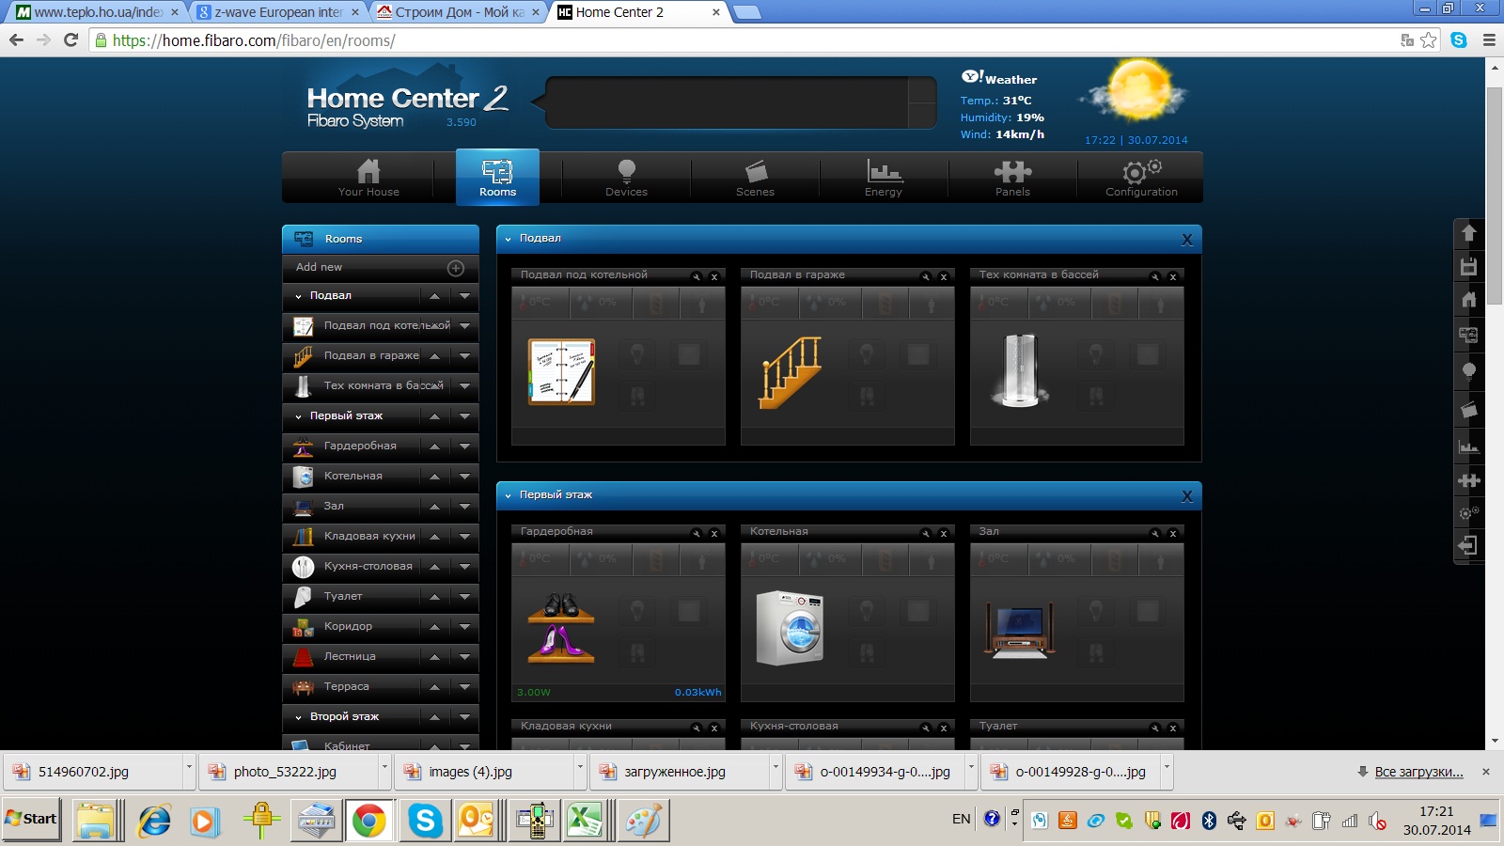The image size is (1504, 846).
Task: Open the Energy chart section
Action: click(884, 177)
